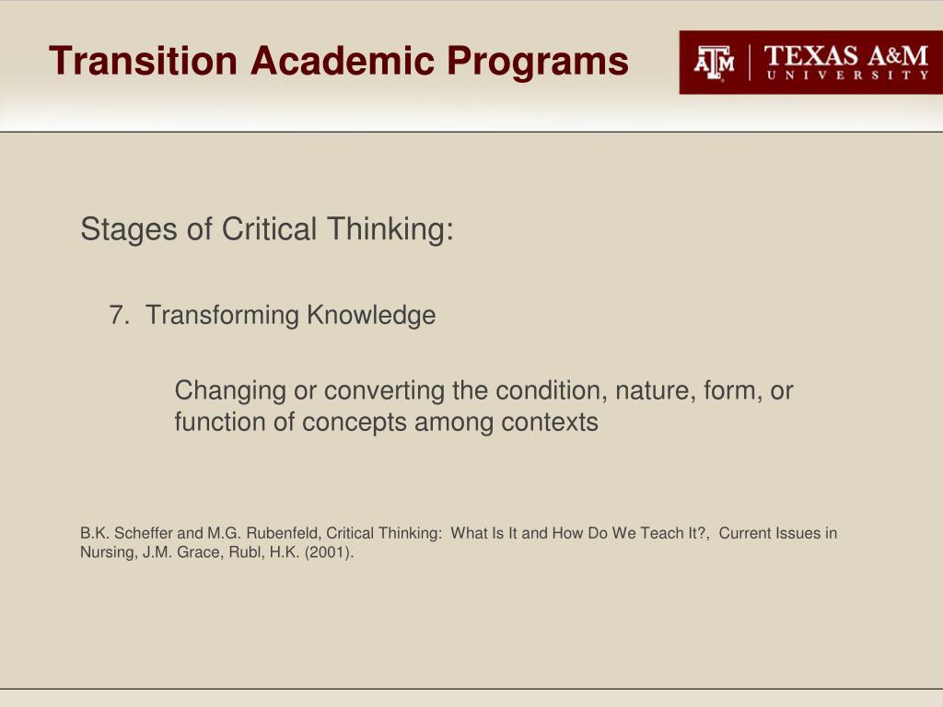The image size is (943, 707).
Task: Click the B.K. Scheffer author citation
Action: 126,533
